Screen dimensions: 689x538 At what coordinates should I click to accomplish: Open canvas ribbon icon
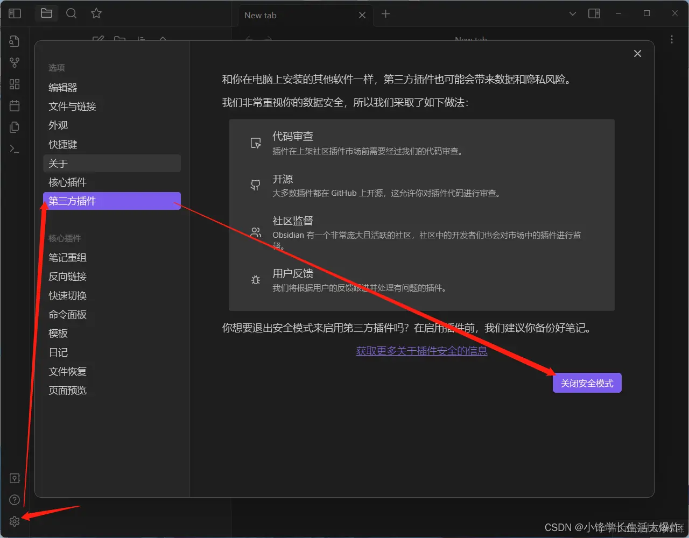tap(15, 84)
